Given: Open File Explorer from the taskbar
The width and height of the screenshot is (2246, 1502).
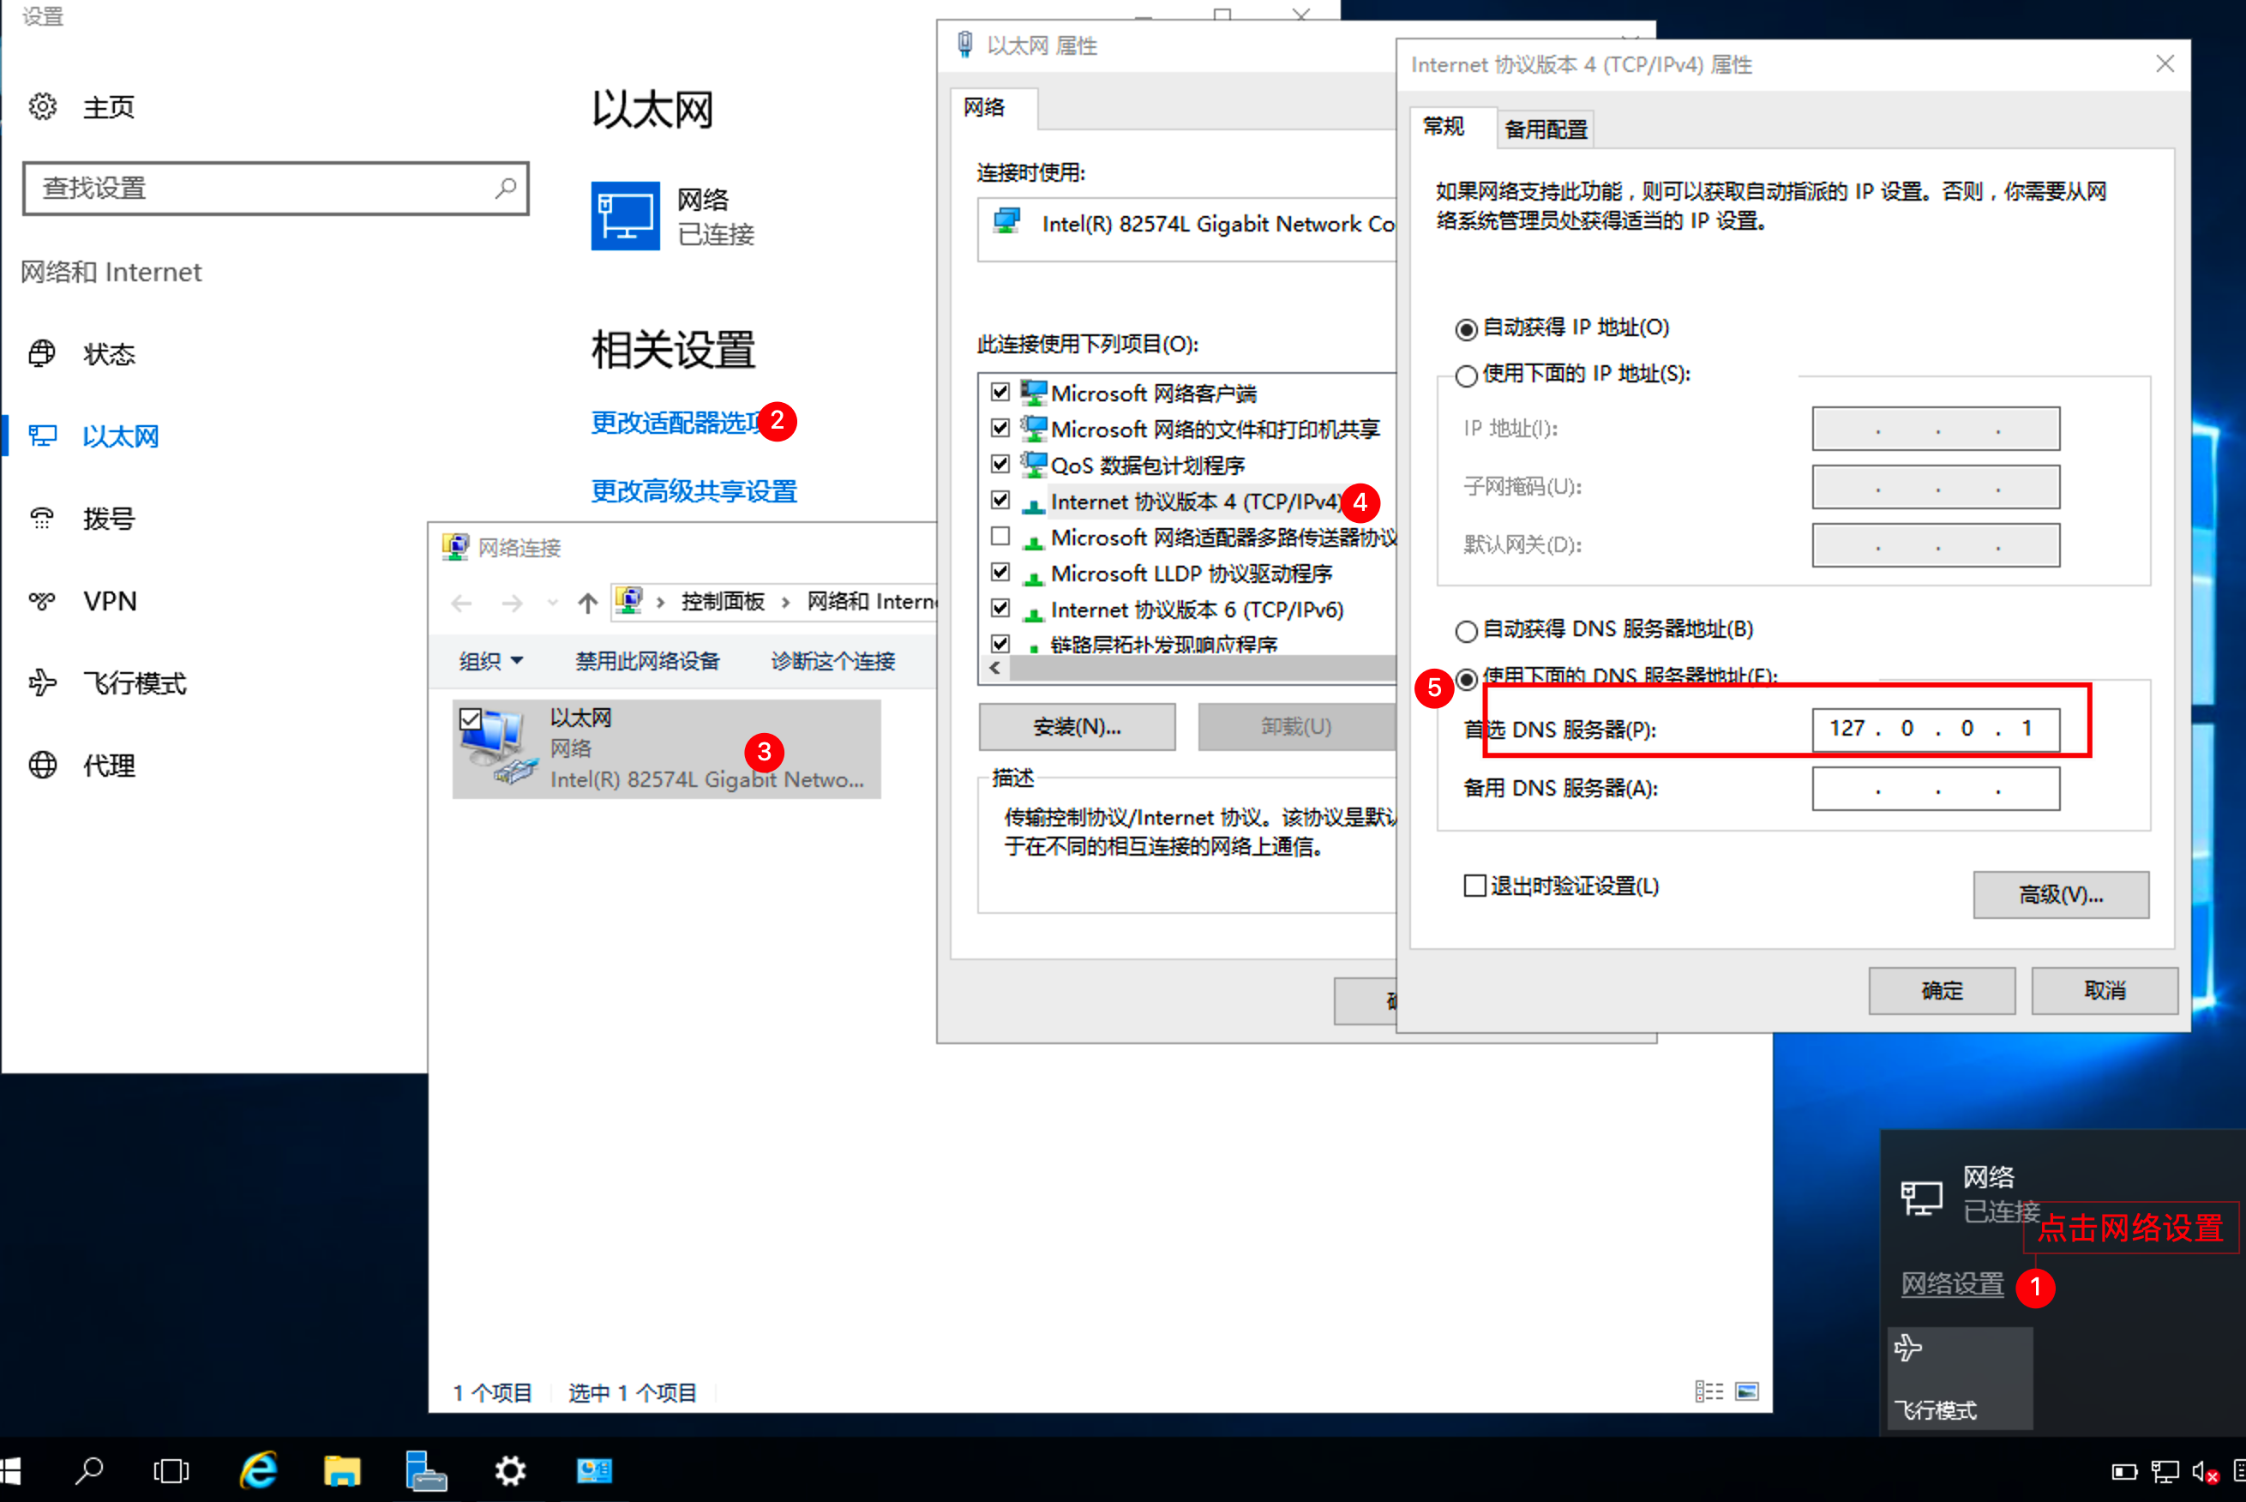Looking at the screenshot, I should pyautogui.click(x=342, y=1469).
